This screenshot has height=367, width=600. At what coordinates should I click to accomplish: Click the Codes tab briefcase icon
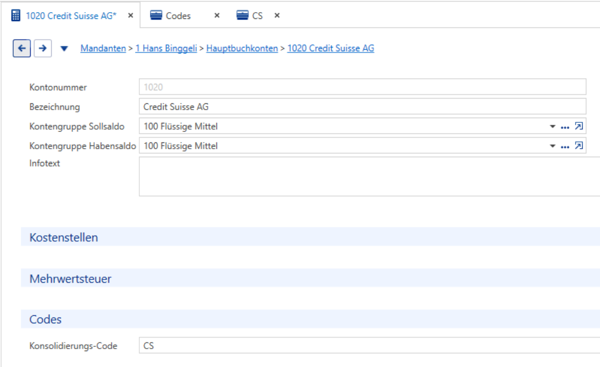(x=156, y=15)
